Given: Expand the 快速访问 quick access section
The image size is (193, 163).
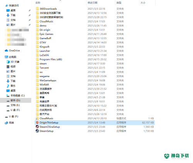Looking at the screenshot, I should (14, 5).
